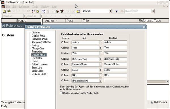
Task: Open the Author field dropdown
Action: [x=101, y=42]
